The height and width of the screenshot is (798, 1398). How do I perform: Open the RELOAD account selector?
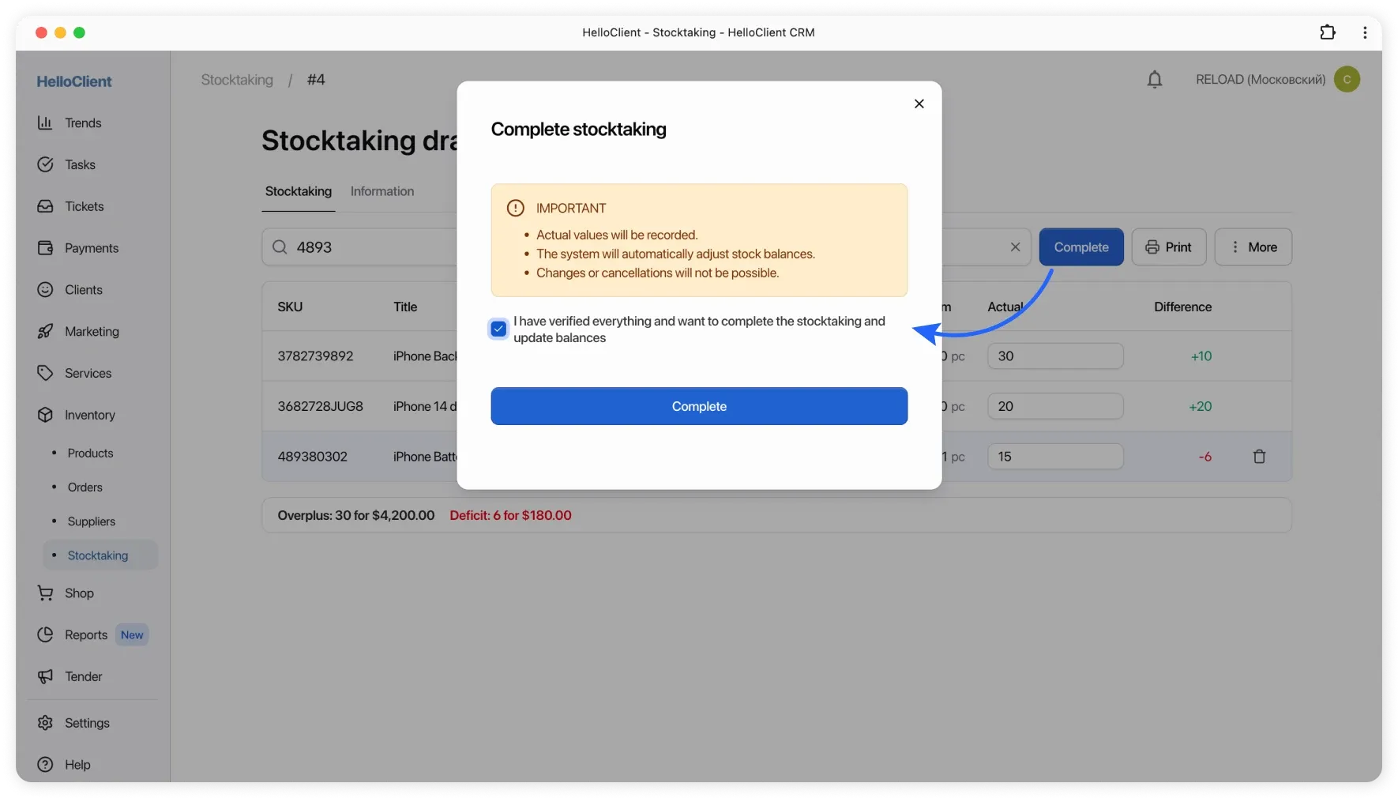coord(1260,79)
